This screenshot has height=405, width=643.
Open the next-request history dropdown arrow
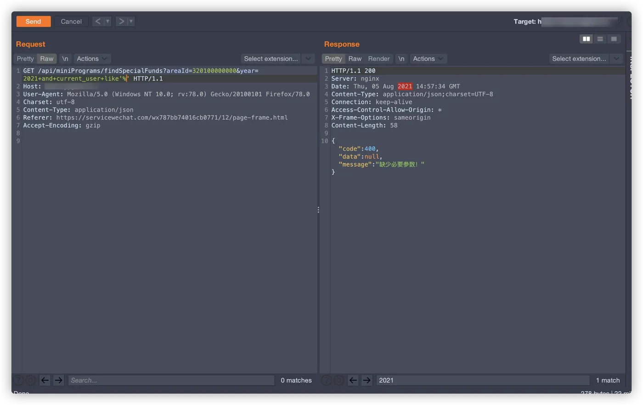point(131,22)
